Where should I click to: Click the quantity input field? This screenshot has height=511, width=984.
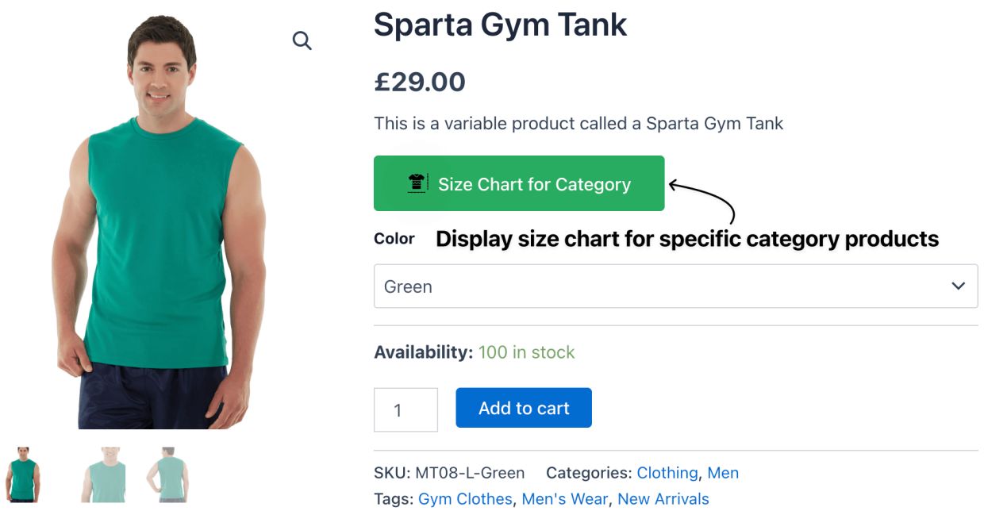pos(406,409)
